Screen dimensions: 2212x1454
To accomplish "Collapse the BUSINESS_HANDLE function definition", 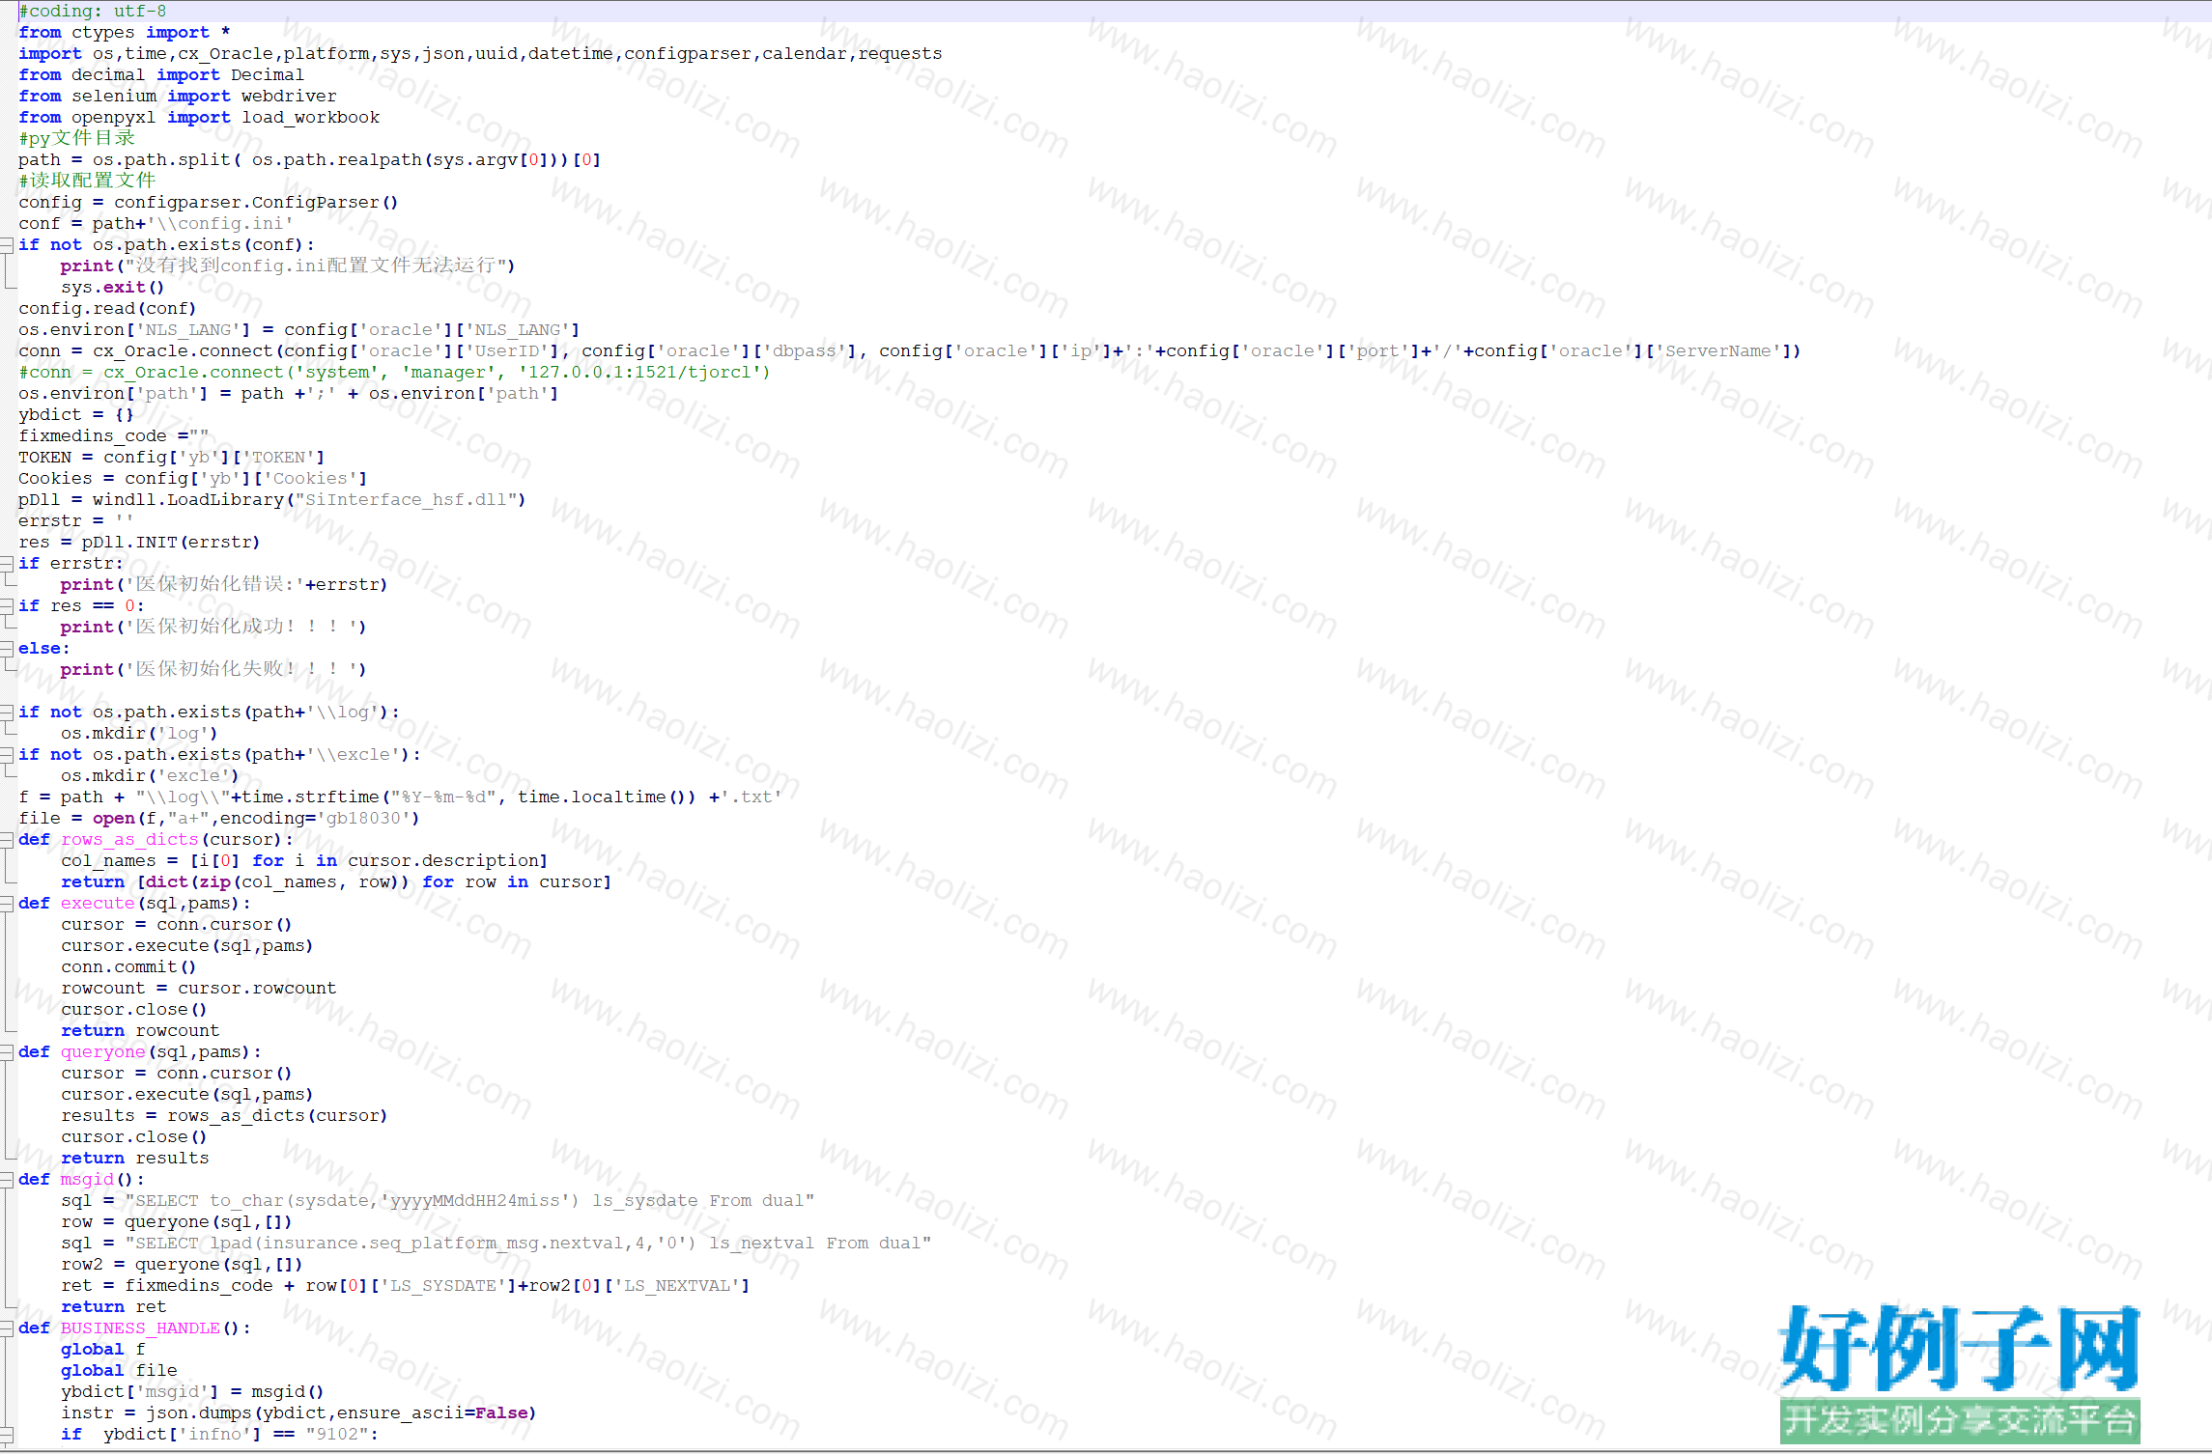I will point(6,1328).
